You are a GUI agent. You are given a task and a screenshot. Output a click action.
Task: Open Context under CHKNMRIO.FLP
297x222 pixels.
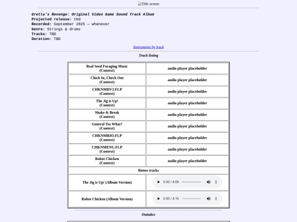point(107,140)
